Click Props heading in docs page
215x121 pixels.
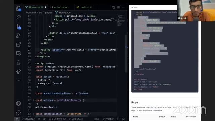pos(135,102)
